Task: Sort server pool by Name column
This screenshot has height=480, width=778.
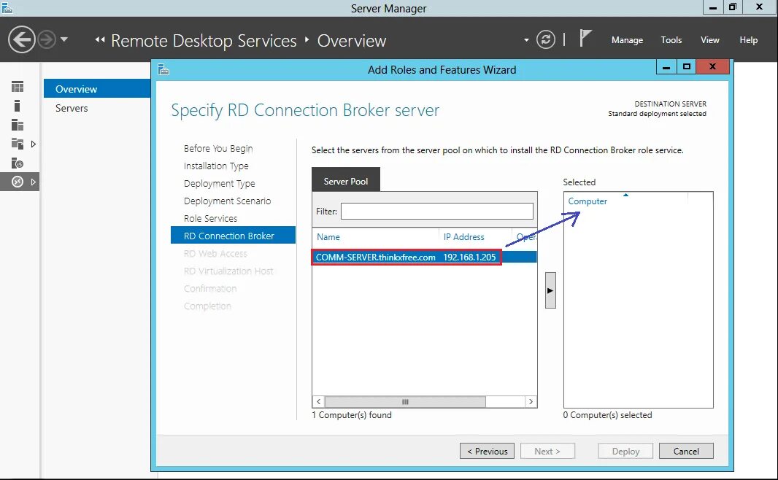Action: pos(328,237)
